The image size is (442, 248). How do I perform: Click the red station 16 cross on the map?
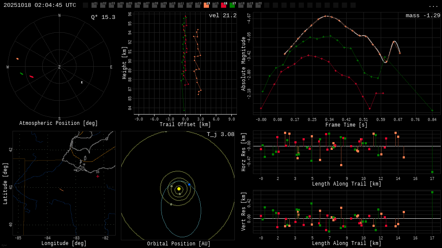pos(98,176)
